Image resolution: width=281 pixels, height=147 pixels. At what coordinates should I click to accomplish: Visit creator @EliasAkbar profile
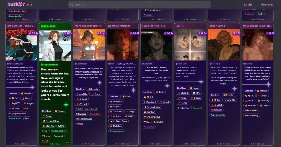pyautogui.click(x=81, y=64)
